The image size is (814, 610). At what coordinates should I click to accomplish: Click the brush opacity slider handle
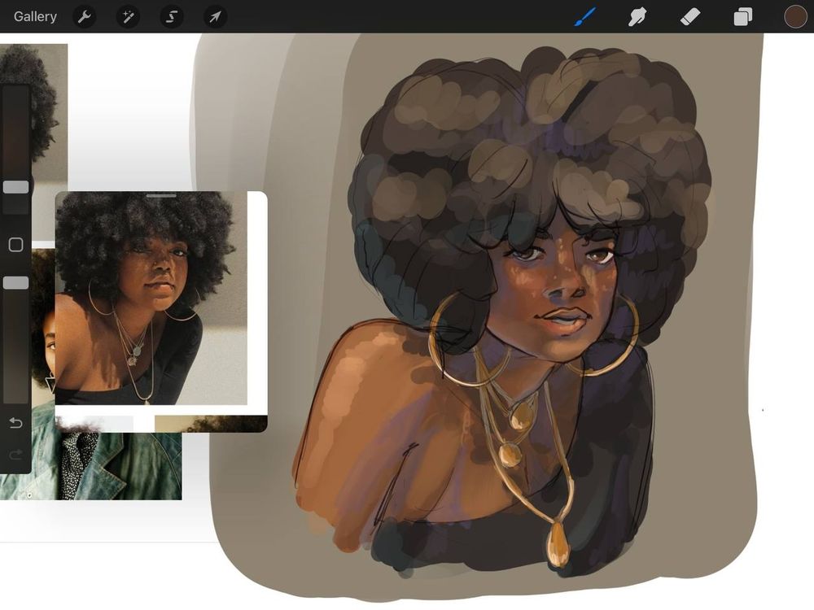(16, 283)
